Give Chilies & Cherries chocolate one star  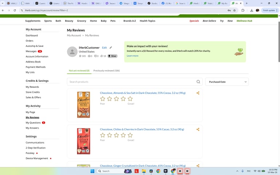click(x=103, y=135)
